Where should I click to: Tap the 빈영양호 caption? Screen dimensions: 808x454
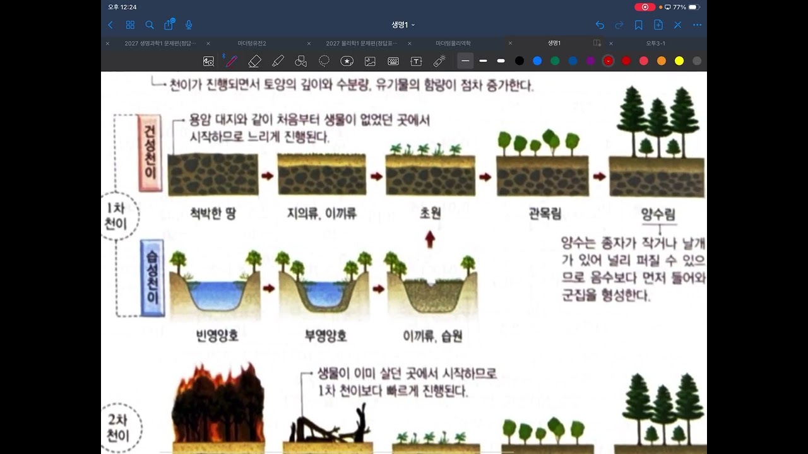[x=217, y=336]
